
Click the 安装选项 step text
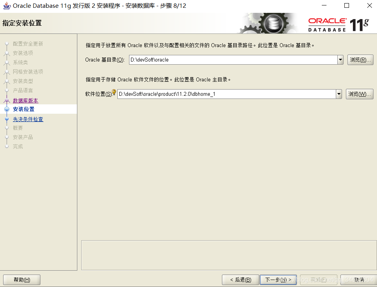(23, 53)
